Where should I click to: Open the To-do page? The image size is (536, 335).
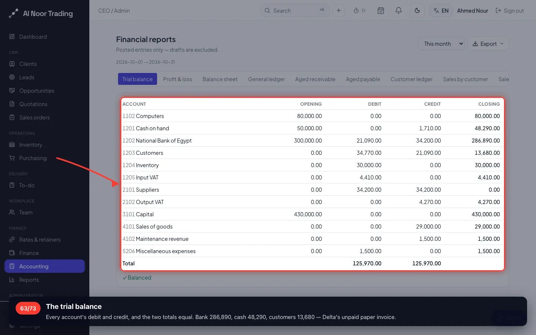(x=45, y=185)
